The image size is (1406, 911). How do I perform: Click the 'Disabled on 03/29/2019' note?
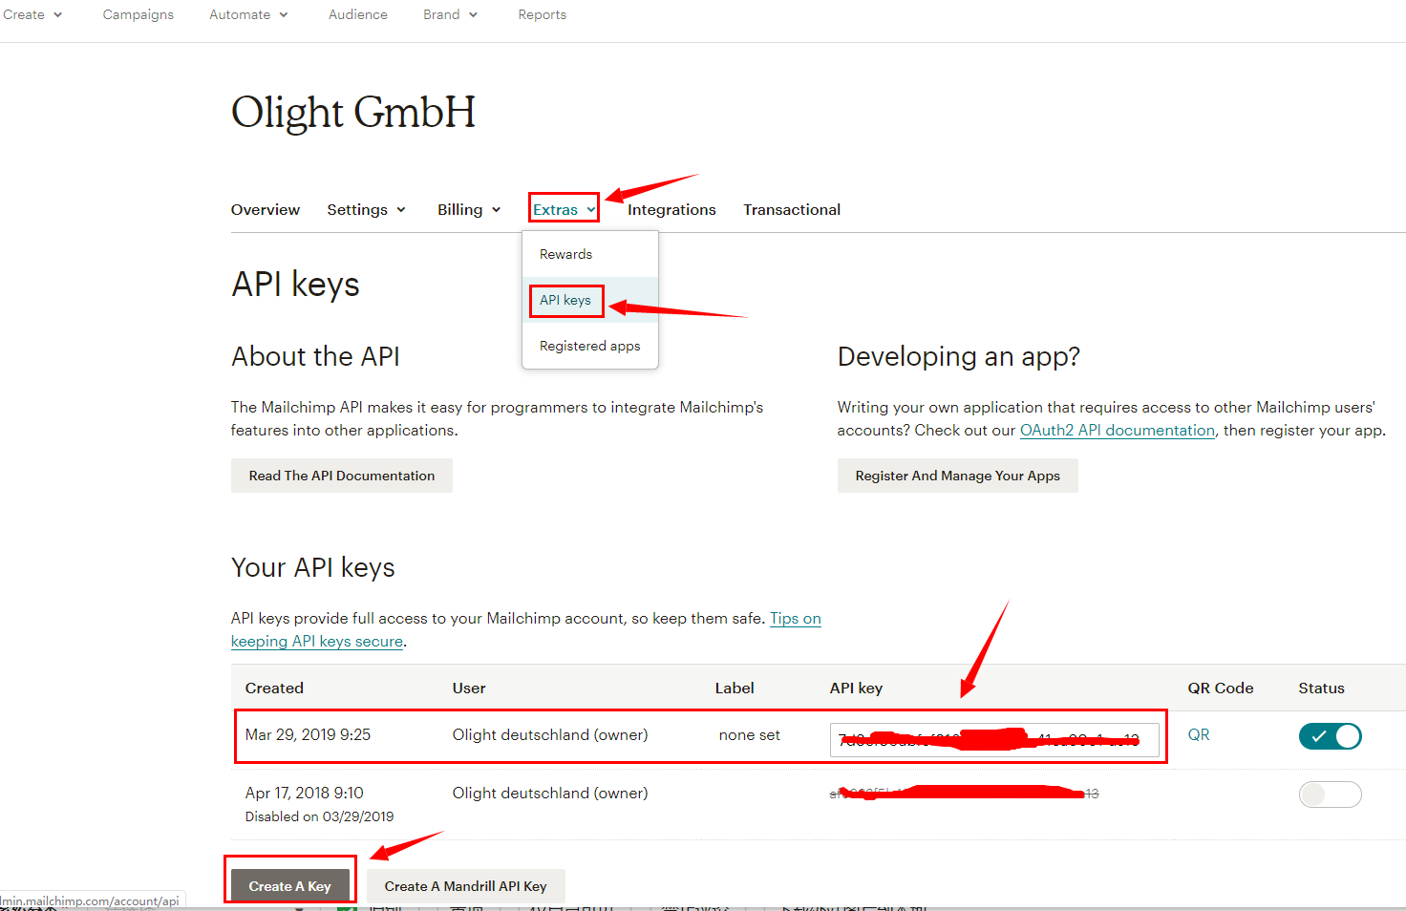point(320,816)
